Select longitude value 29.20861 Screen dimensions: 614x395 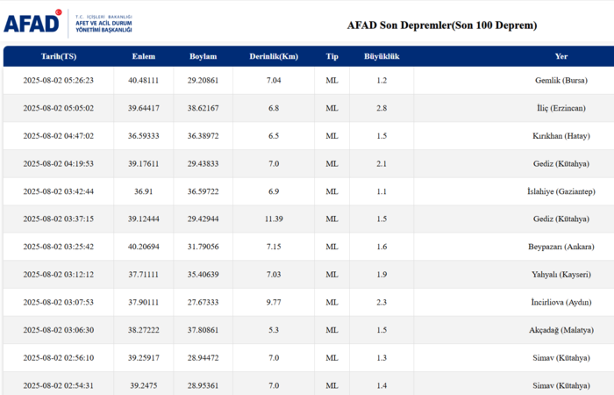tap(203, 81)
